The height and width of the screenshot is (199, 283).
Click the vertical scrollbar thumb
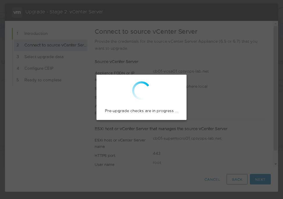coord(275,87)
